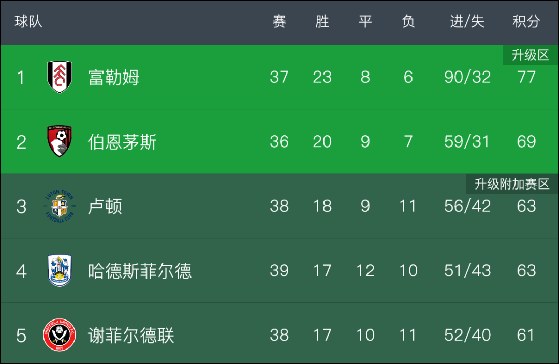Image resolution: width=559 pixels, height=364 pixels.
Task: Click the 升级附加赛区 label tag
Action: [511, 184]
